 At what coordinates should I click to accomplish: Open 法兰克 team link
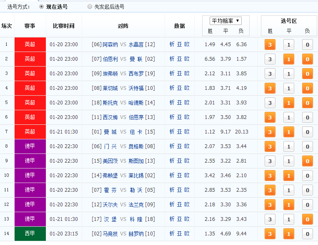click(x=136, y=205)
